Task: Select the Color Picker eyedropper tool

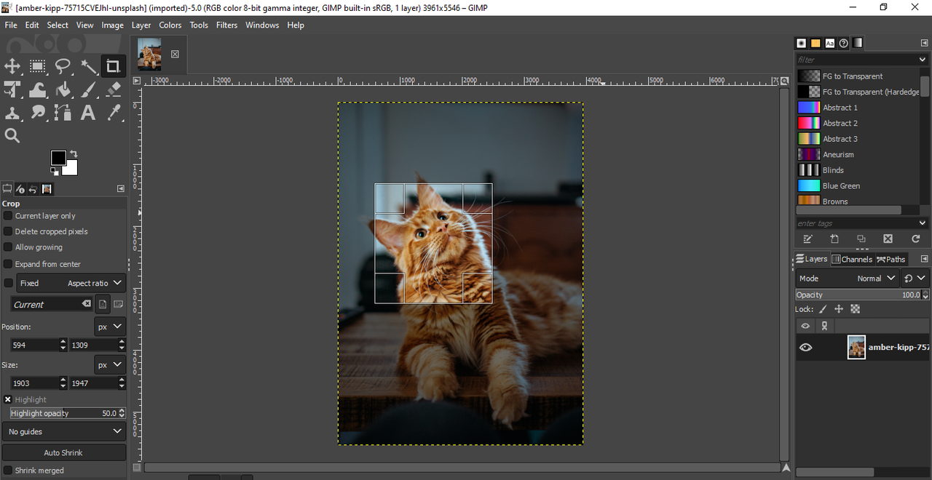Action: (114, 113)
